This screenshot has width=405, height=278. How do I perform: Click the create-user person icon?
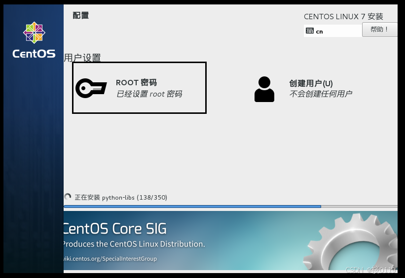(x=264, y=89)
